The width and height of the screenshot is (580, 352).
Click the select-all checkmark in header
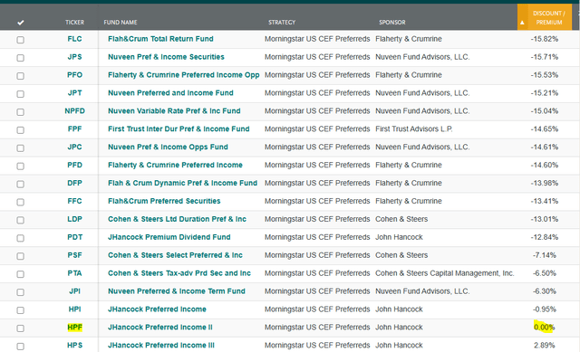point(21,23)
